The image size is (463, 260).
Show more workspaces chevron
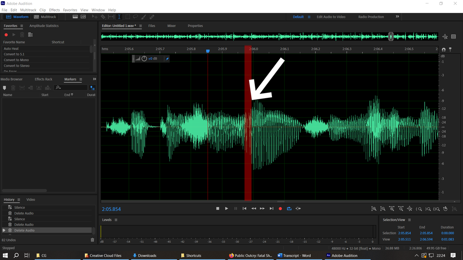(x=397, y=17)
